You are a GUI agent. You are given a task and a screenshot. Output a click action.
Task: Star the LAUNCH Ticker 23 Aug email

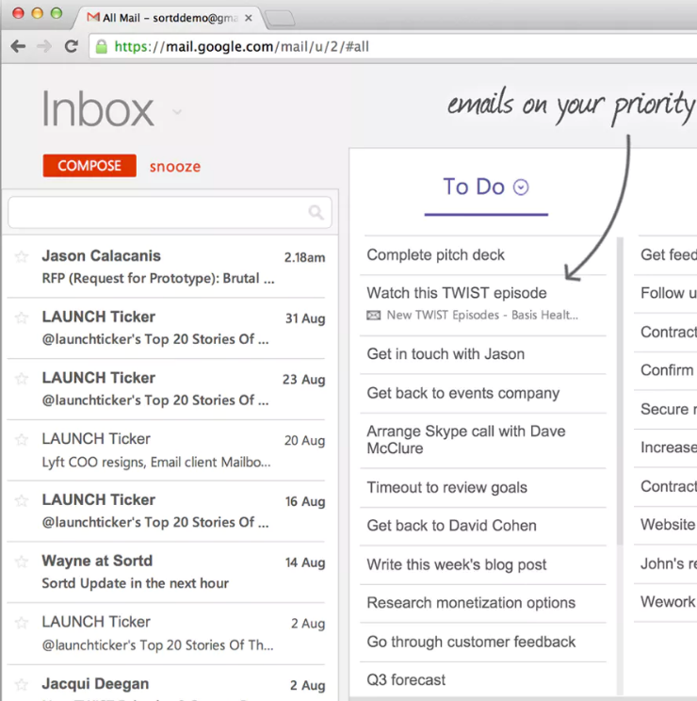click(x=22, y=379)
